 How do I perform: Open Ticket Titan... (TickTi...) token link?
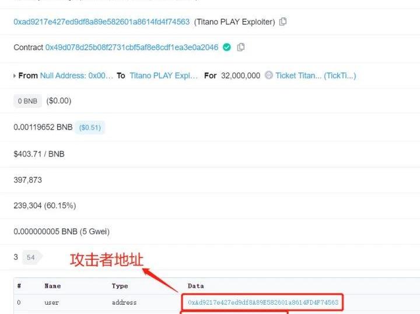tap(316, 75)
